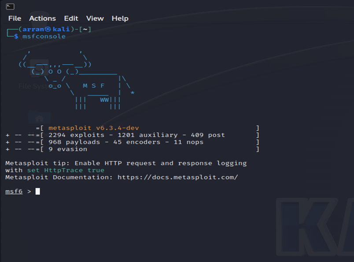This screenshot has height=262, width=354.
Task: Click the 'metasploit v6.3.4-dev' version text
Action: point(93,128)
